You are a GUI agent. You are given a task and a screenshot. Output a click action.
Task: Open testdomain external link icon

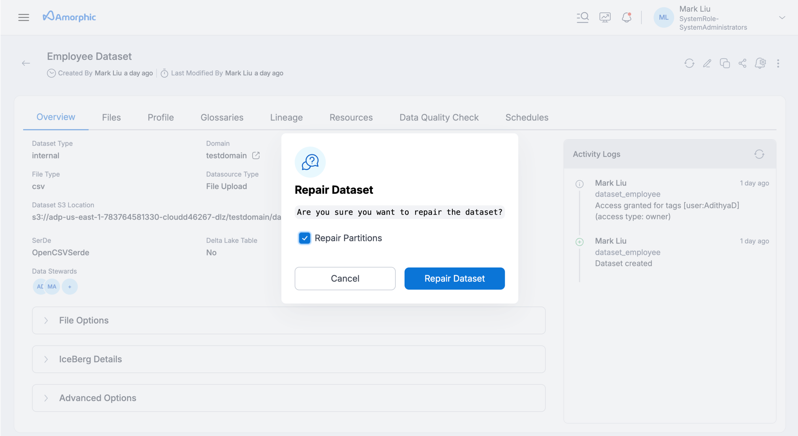coord(256,155)
